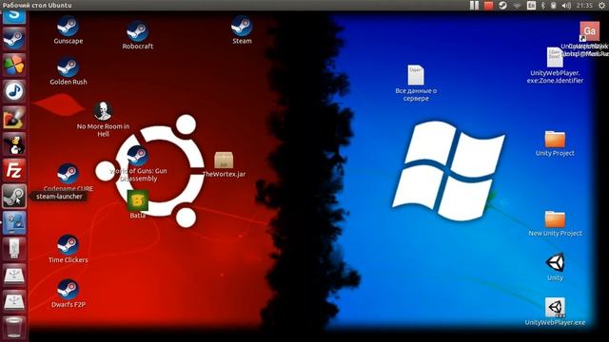Open Skype from the launcher
Screen dimensions: 609x342
14,16
